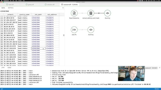161x90 pixels.
Task: Select the solution.dfl - 12:44:45 run tab
Action: pyautogui.click(x=69, y=4)
